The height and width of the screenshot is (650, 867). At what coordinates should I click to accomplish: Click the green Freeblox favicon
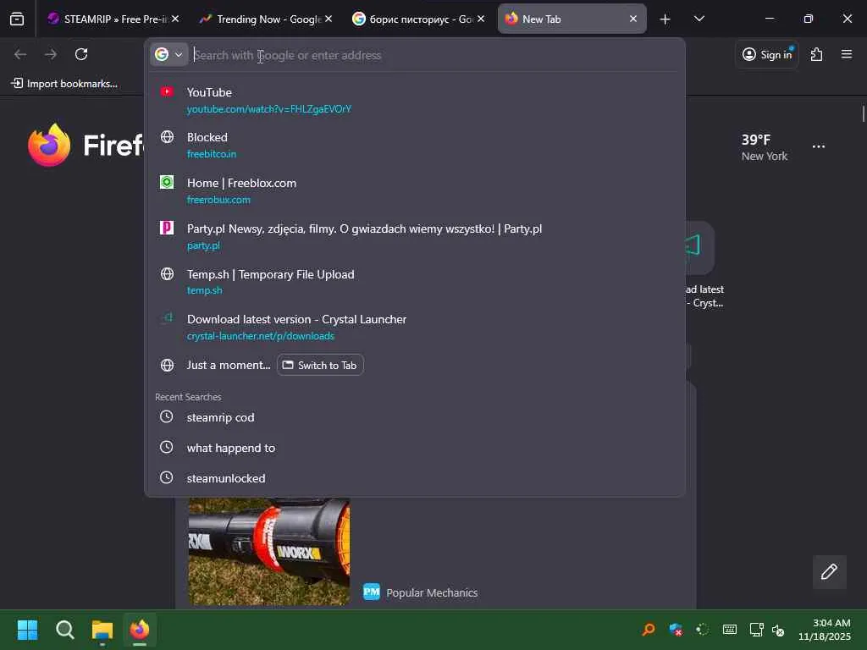pyautogui.click(x=167, y=182)
